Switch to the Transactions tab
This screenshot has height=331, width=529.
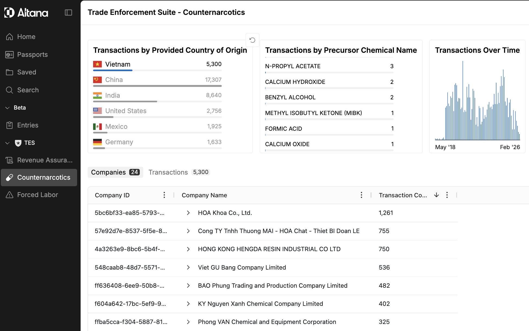coord(179,172)
